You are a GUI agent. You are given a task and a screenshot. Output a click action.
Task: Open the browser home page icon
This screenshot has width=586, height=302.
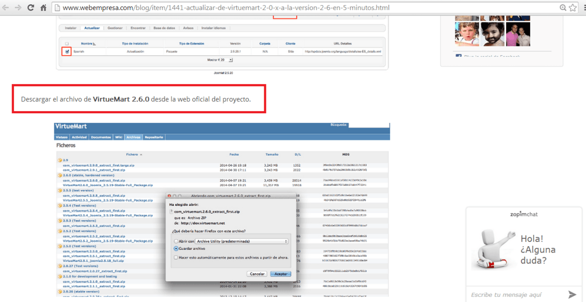click(x=43, y=7)
